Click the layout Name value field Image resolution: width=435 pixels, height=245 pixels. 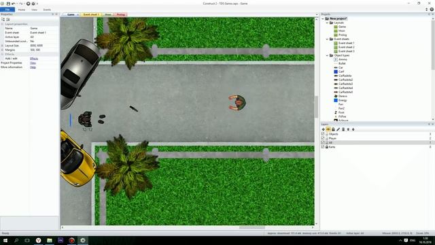coord(44,29)
